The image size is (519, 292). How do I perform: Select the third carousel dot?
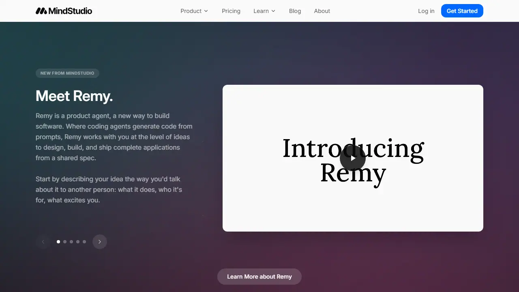(71, 242)
